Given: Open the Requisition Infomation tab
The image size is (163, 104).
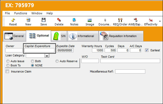Looking at the screenshot, I should [x=121, y=36].
